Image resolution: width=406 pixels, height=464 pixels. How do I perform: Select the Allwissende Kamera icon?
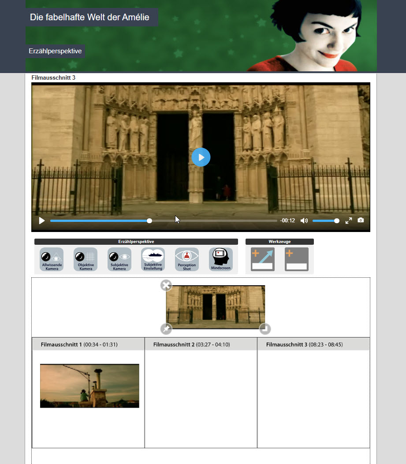pyautogui.click(x=52, y=259)
